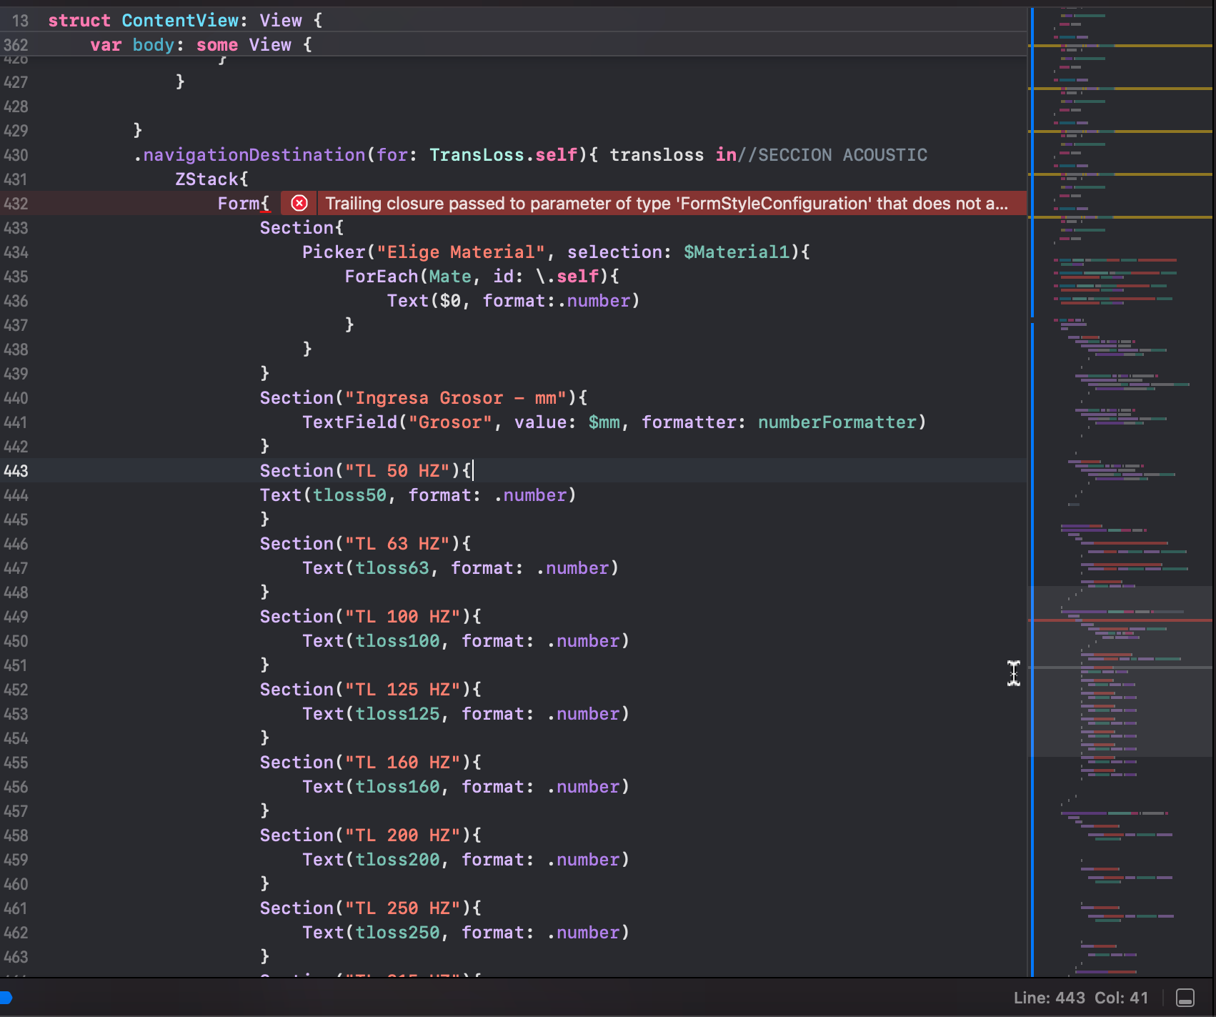Jump to sticky header 'var body: some View'
The width and height of the screenshot is (1216, 1017).
click(x=201, y=45)
